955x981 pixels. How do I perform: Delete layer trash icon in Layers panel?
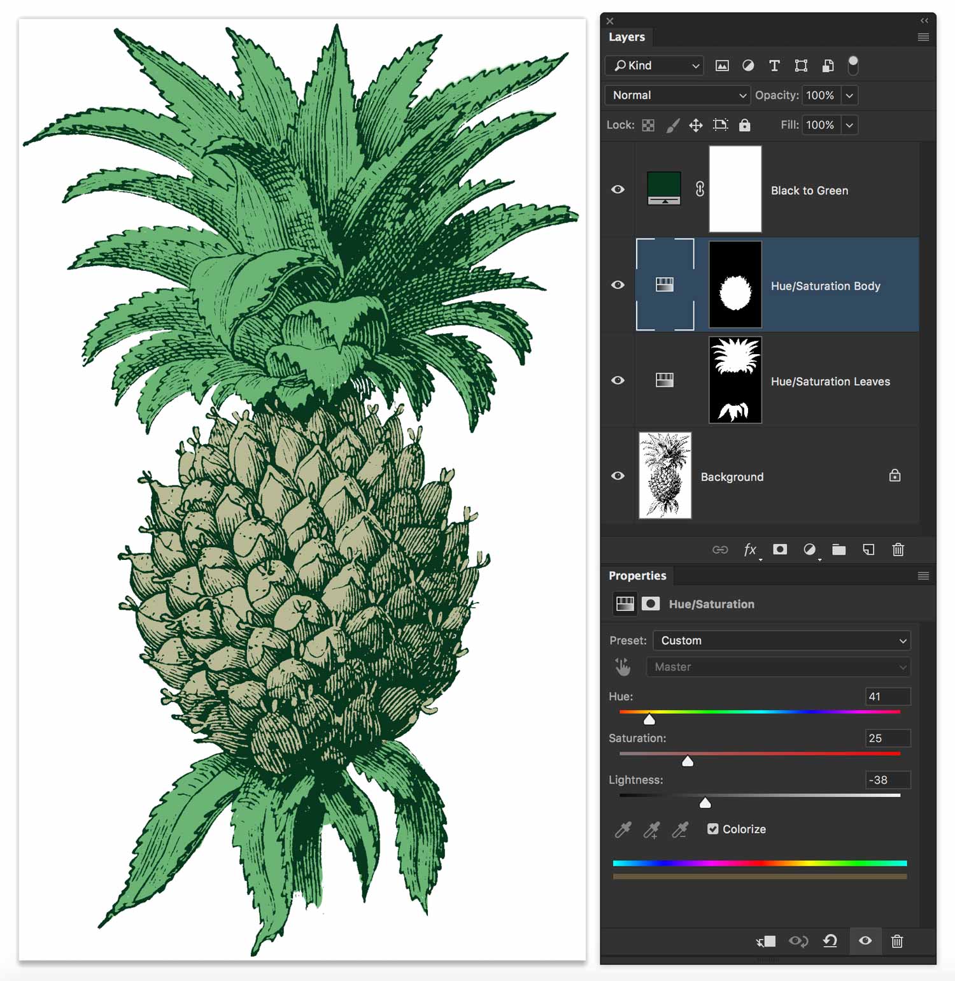[898, 549]
